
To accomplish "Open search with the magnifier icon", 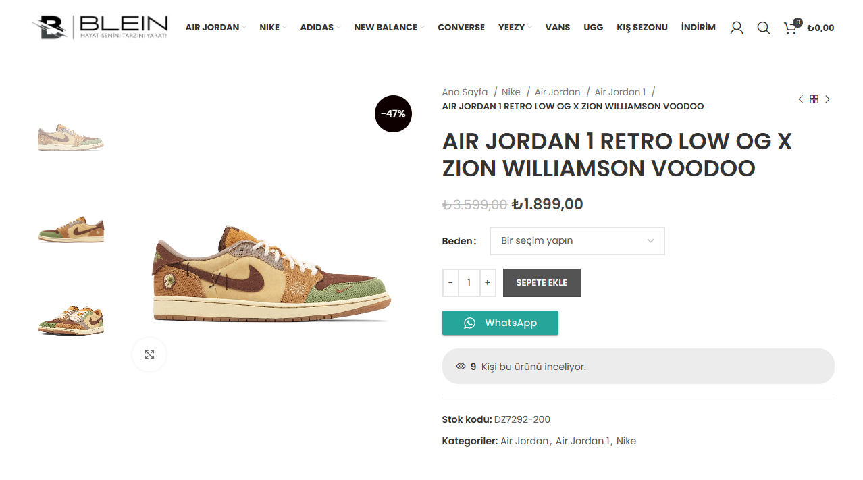I will pyautogui.click(x=764, y=28).
